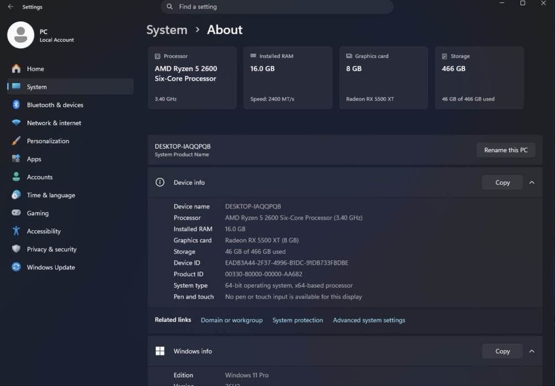Click the System monitor icon in sidebar
555x386 pixels.
pos(16,87)
